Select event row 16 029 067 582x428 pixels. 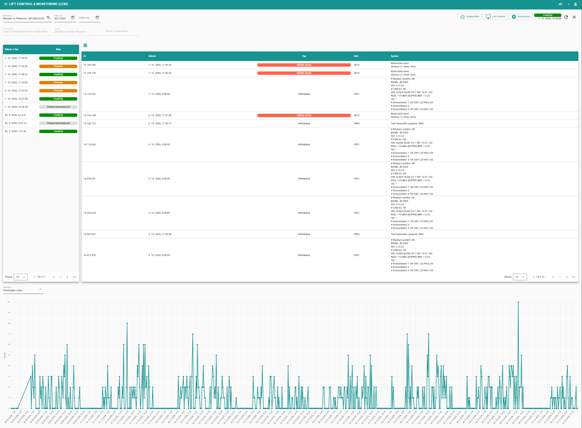pyautogui.click(x=330, y=234)
